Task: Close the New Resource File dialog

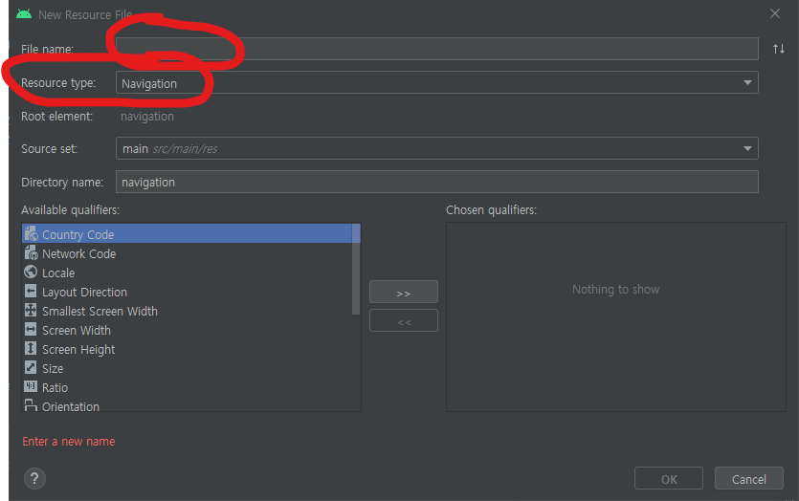Action: point(774,13)
